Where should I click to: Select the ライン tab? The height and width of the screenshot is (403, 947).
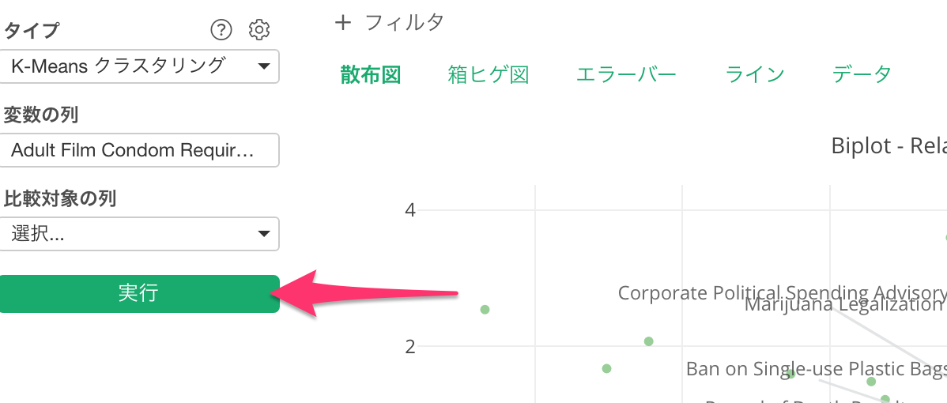(754, 75)
